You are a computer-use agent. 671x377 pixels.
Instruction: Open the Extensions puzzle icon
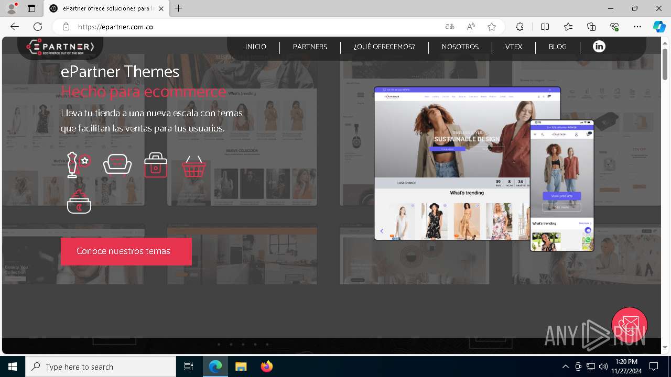click(520, 27)
